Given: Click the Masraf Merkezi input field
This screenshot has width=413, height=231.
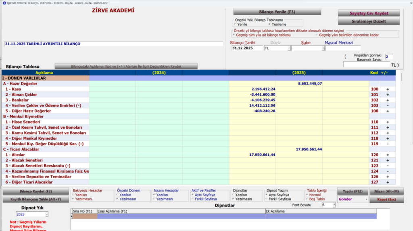Looking at the screenshot, I should [x=343, y=48].
